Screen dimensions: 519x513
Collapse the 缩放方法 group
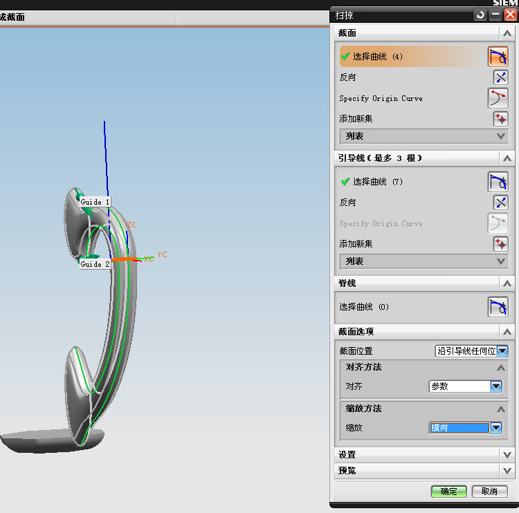500,409
